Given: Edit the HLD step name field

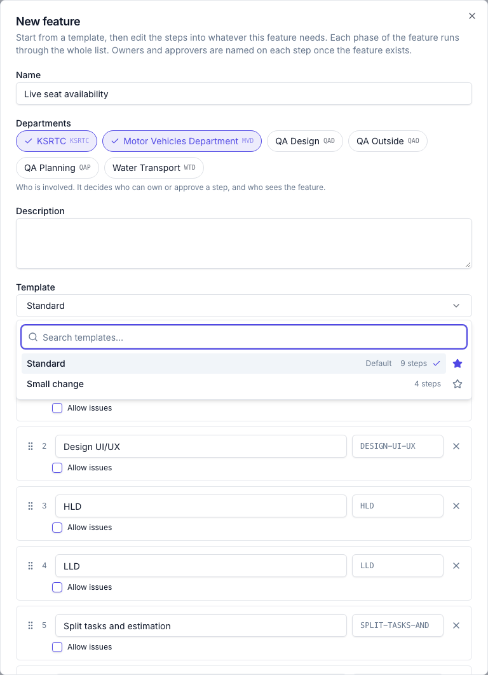Looking at the screenshot, I should tap(201, 506).
